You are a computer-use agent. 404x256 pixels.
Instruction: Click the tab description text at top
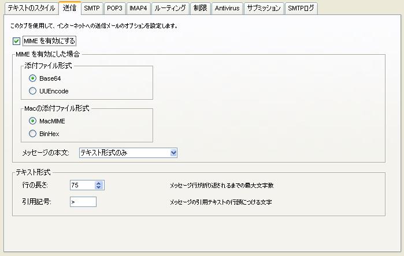(x=94, y=26)
